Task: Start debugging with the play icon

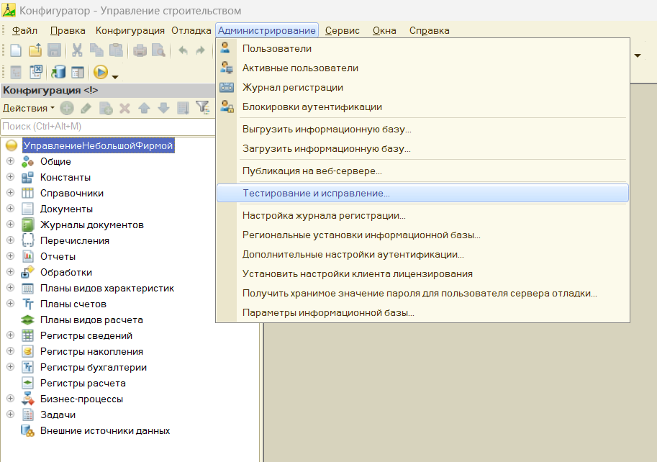Action: [101, 72]
